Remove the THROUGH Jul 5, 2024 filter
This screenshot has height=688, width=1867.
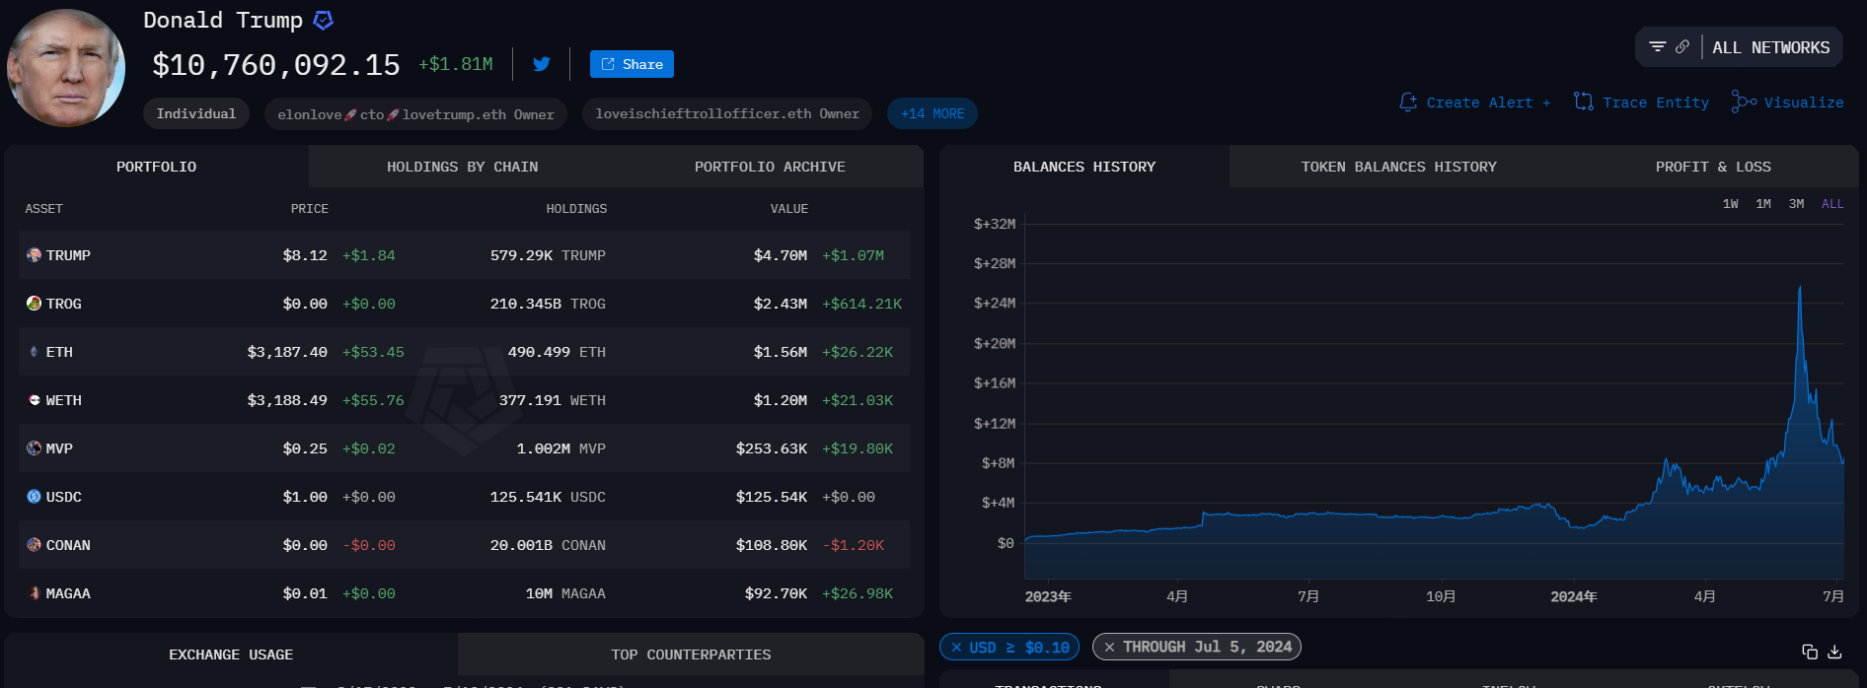tap(1109, 648)
